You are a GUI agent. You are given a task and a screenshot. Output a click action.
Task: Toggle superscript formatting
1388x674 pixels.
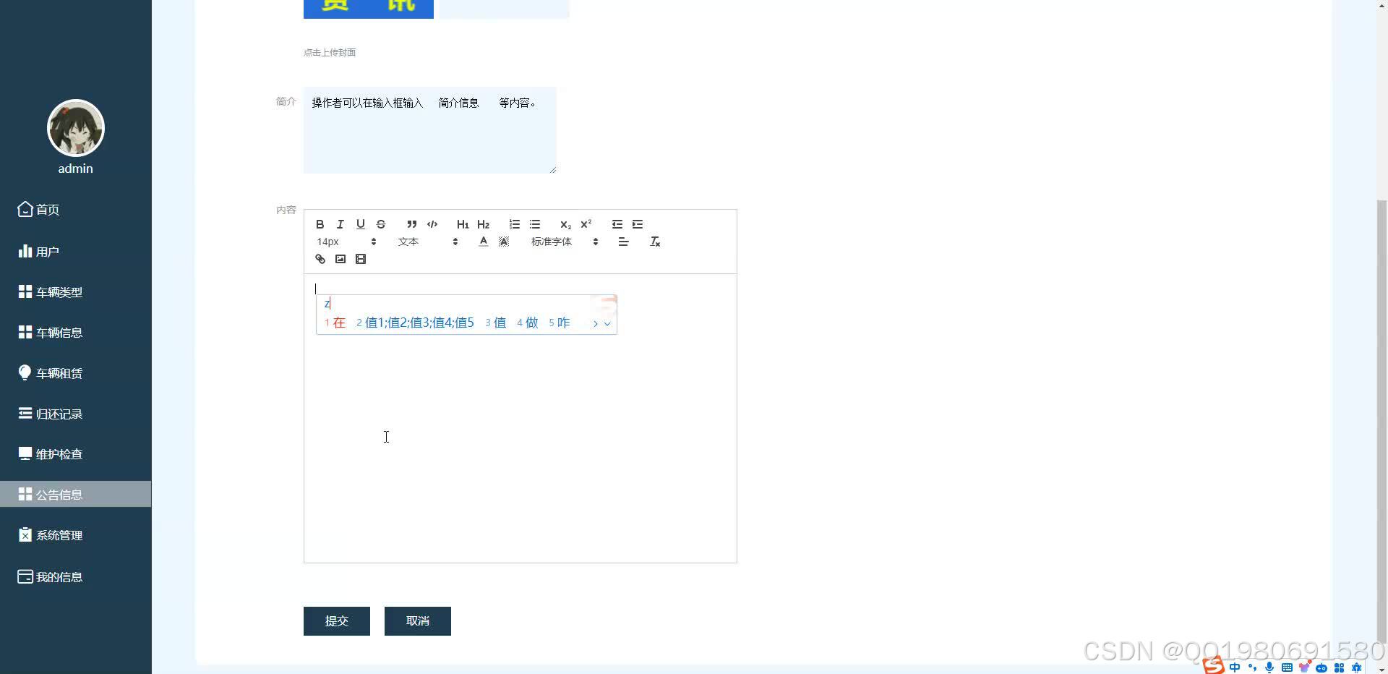point(586,224)
